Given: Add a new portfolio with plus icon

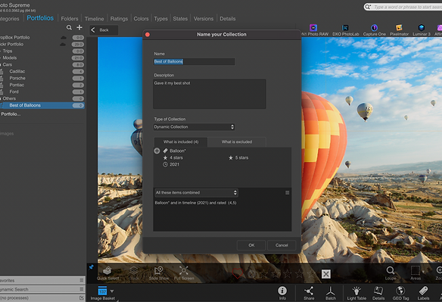Looking at the screenshot, I should [x=79, y=27].
